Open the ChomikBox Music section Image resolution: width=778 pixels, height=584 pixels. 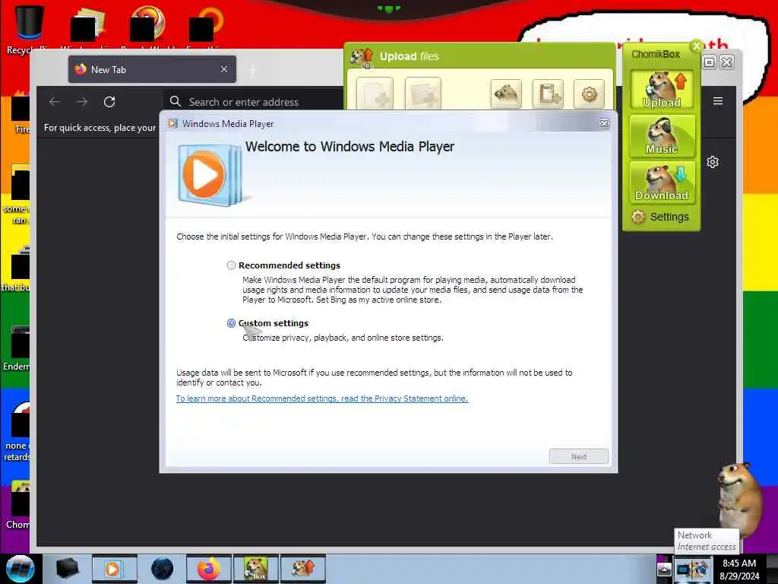pos(662,135)
